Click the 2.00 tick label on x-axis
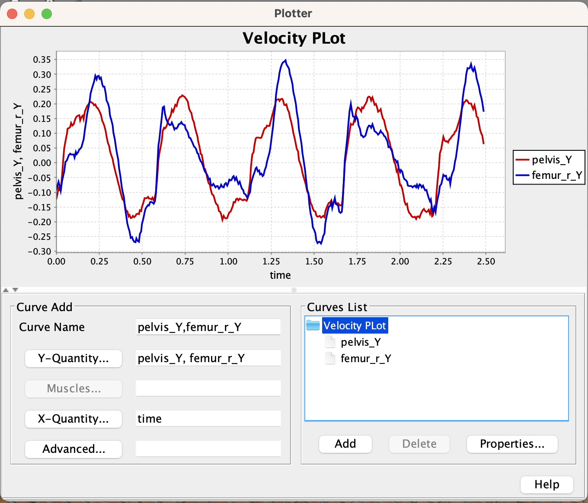The image size is (588, 503). 400,261
